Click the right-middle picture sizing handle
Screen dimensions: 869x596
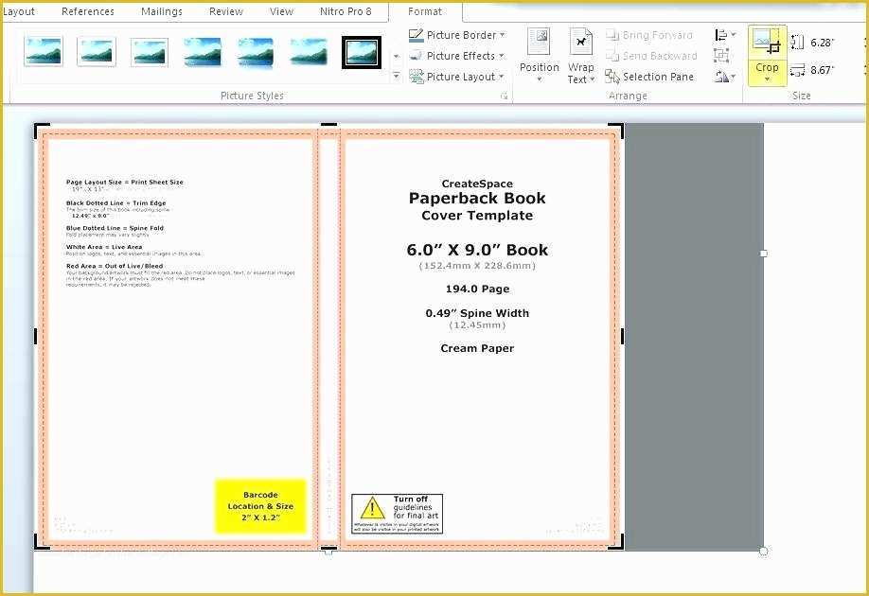764,254
